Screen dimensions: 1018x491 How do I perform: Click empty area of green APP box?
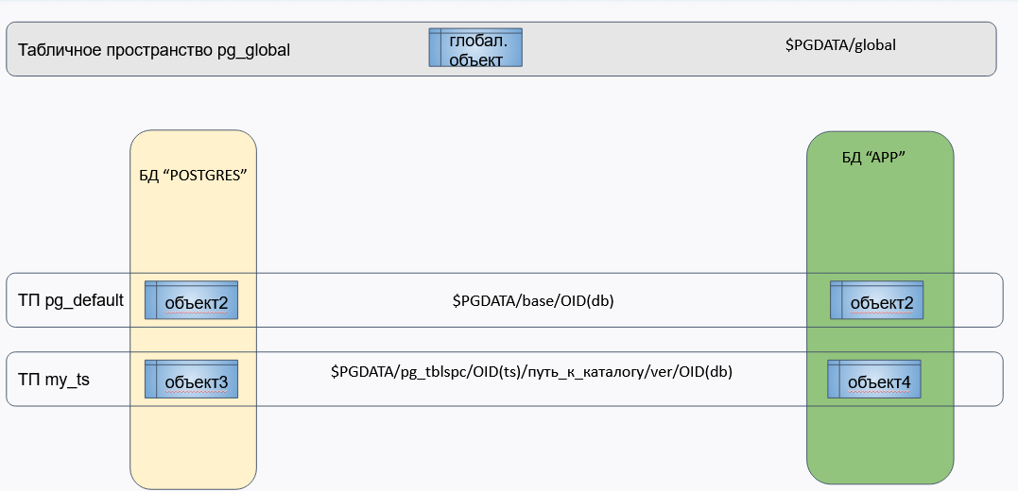pos(880,221)
